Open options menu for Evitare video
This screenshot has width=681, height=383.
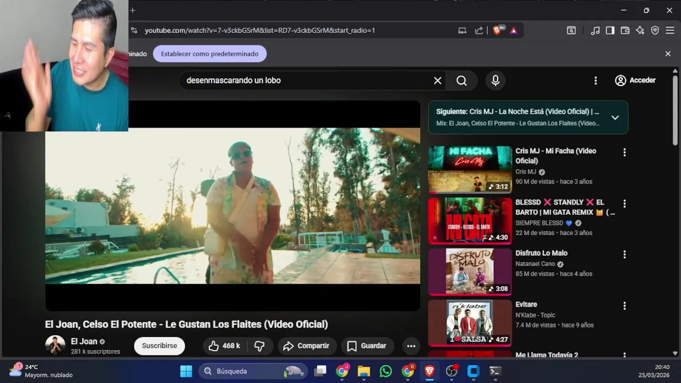pyautogui.click(x=624, y=306)
